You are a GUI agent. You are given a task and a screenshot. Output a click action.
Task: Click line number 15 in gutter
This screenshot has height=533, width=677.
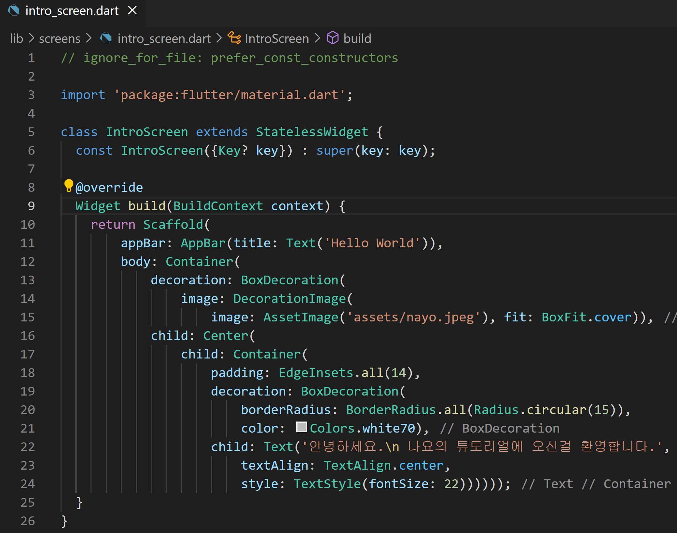click(x=28, y=317)
